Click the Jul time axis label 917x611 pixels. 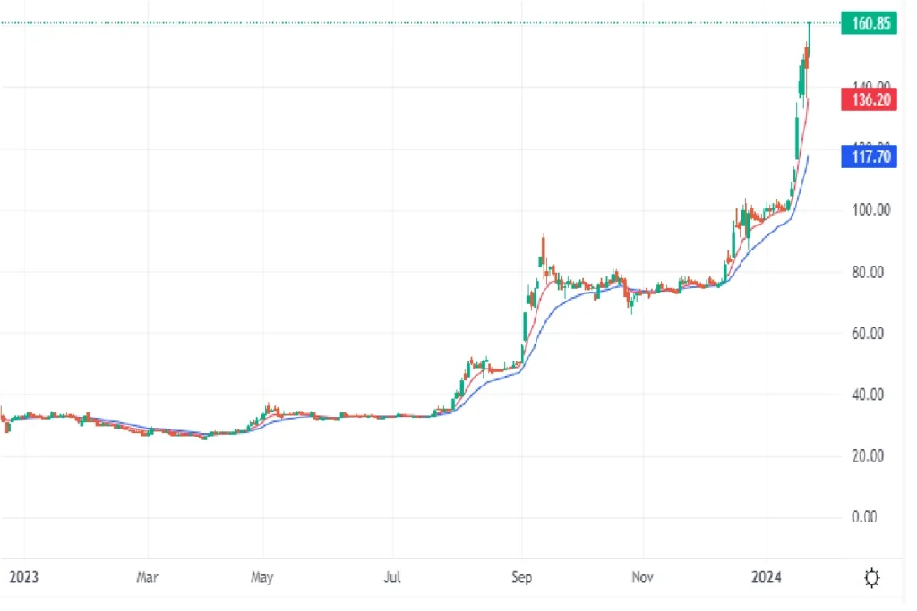[x=392, y=577]
